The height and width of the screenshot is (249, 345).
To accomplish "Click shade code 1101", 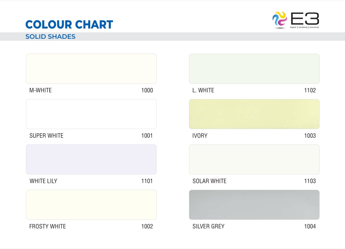I will pyautogui.click(x=147, y=181).
